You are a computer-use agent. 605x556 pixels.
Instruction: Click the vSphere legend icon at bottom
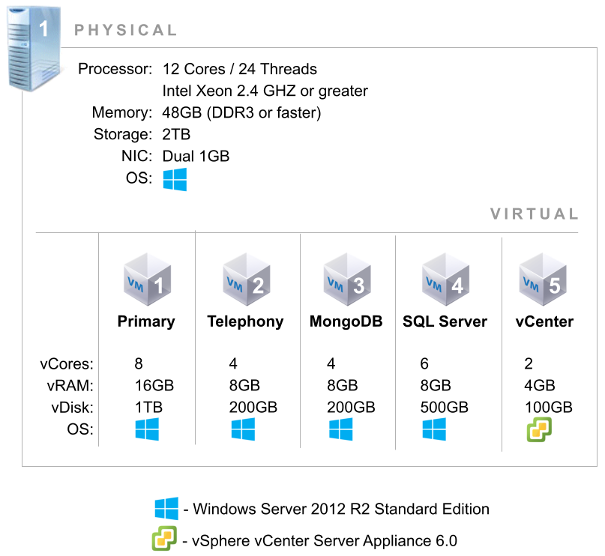(x=164, y=538)
